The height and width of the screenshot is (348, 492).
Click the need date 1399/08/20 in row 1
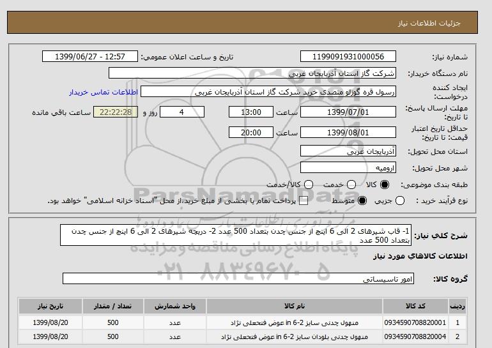pos(50,322)
